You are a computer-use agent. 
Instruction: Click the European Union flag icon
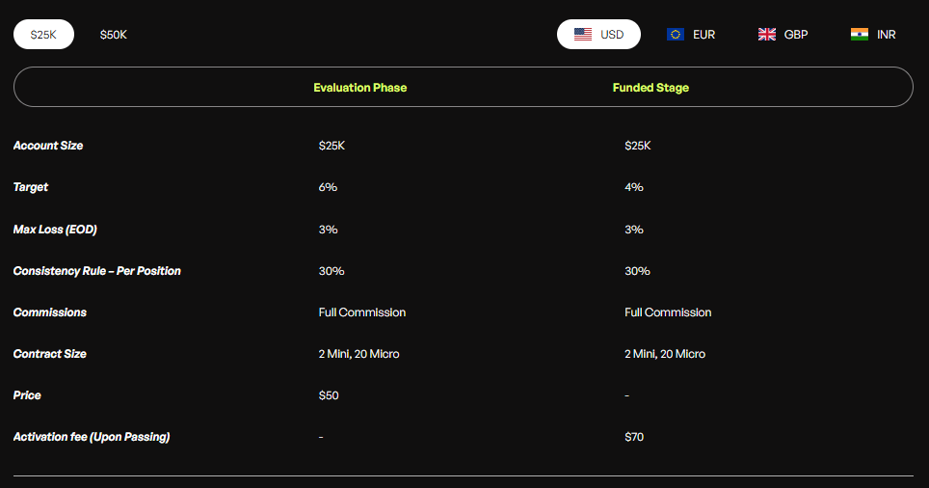(675, 34)
